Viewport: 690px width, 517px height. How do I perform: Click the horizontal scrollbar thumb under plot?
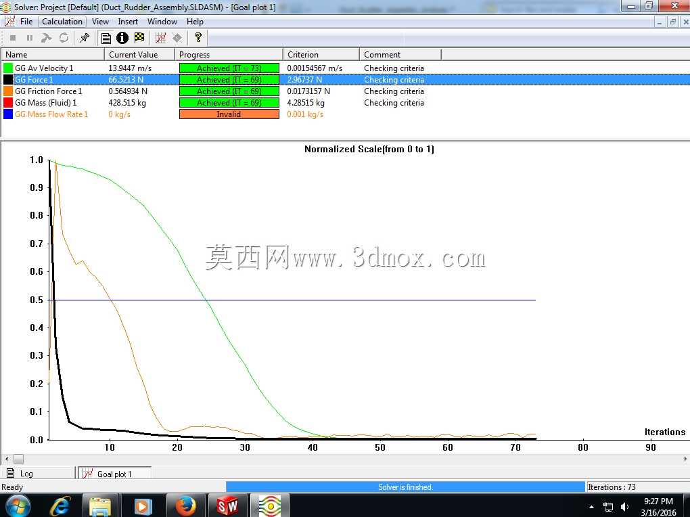point(18,459)
